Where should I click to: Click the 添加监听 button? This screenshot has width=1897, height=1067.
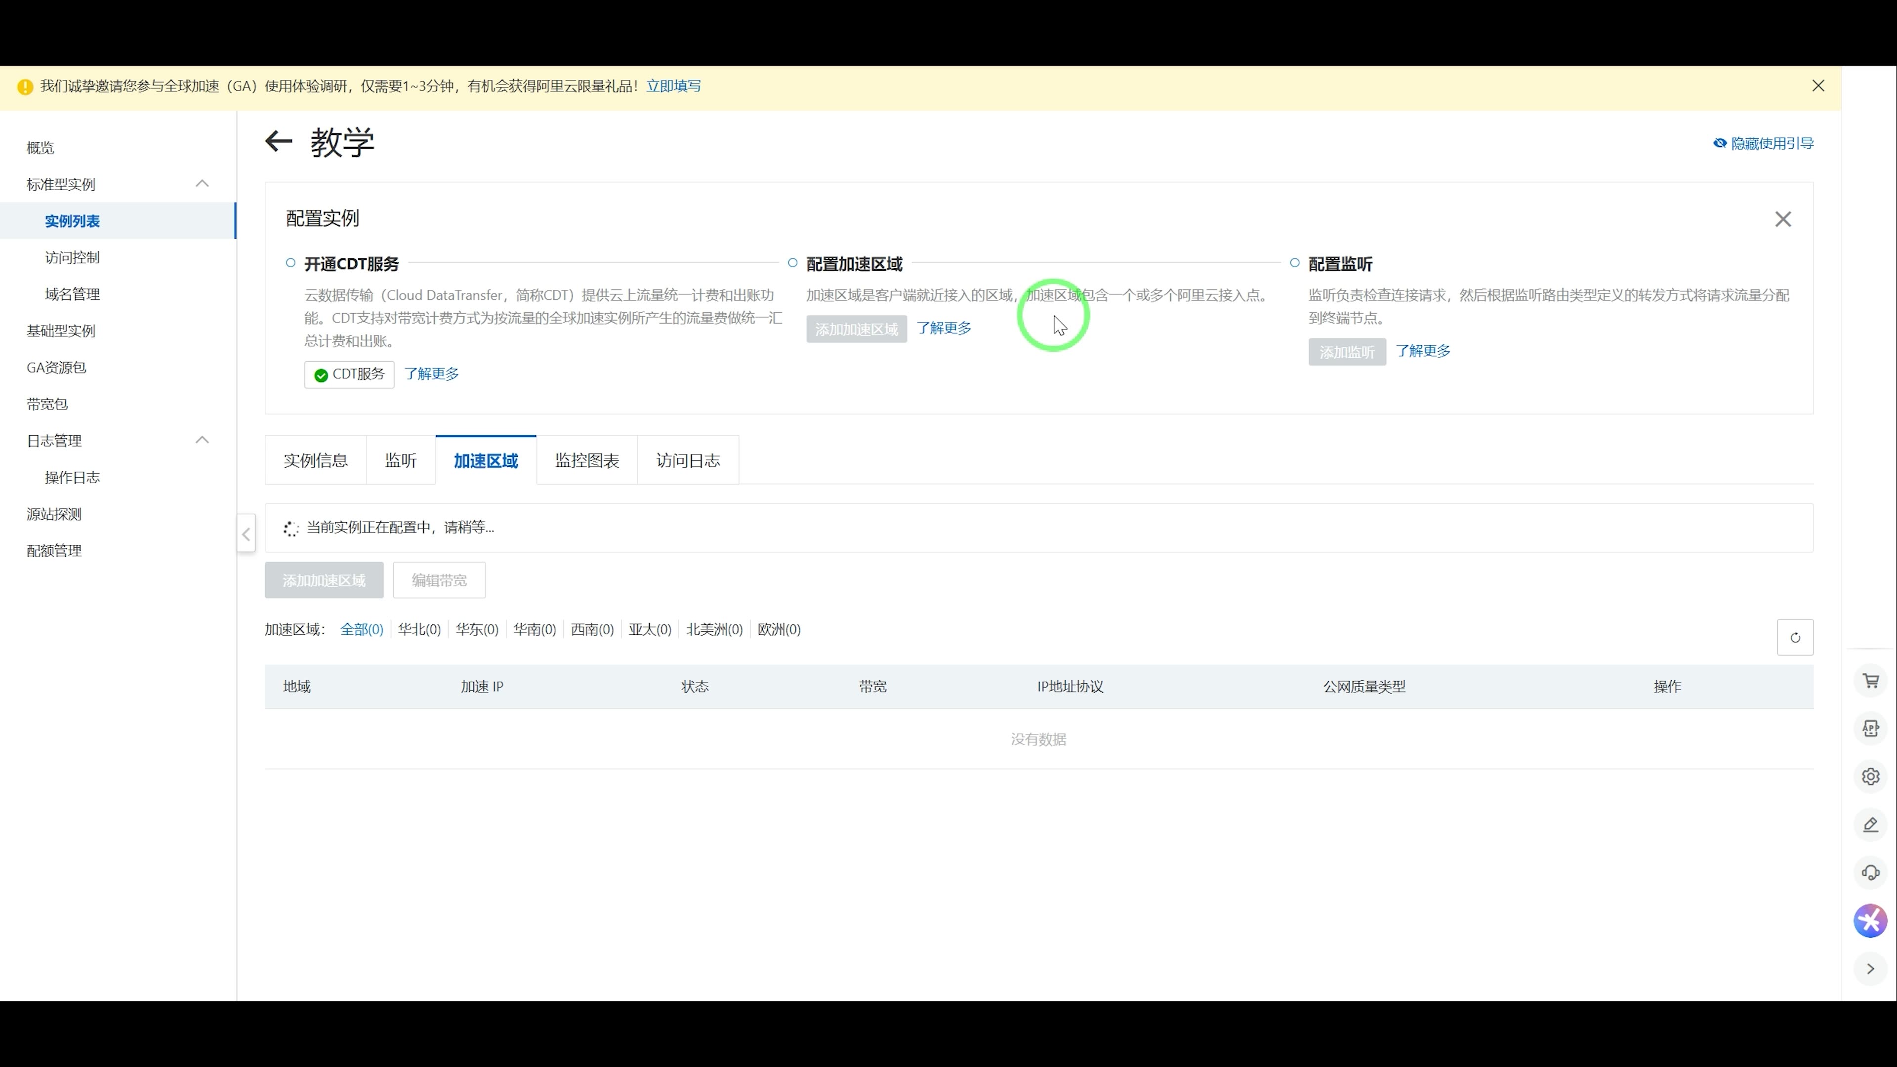pyautogui.click(x=1347, y=352)
